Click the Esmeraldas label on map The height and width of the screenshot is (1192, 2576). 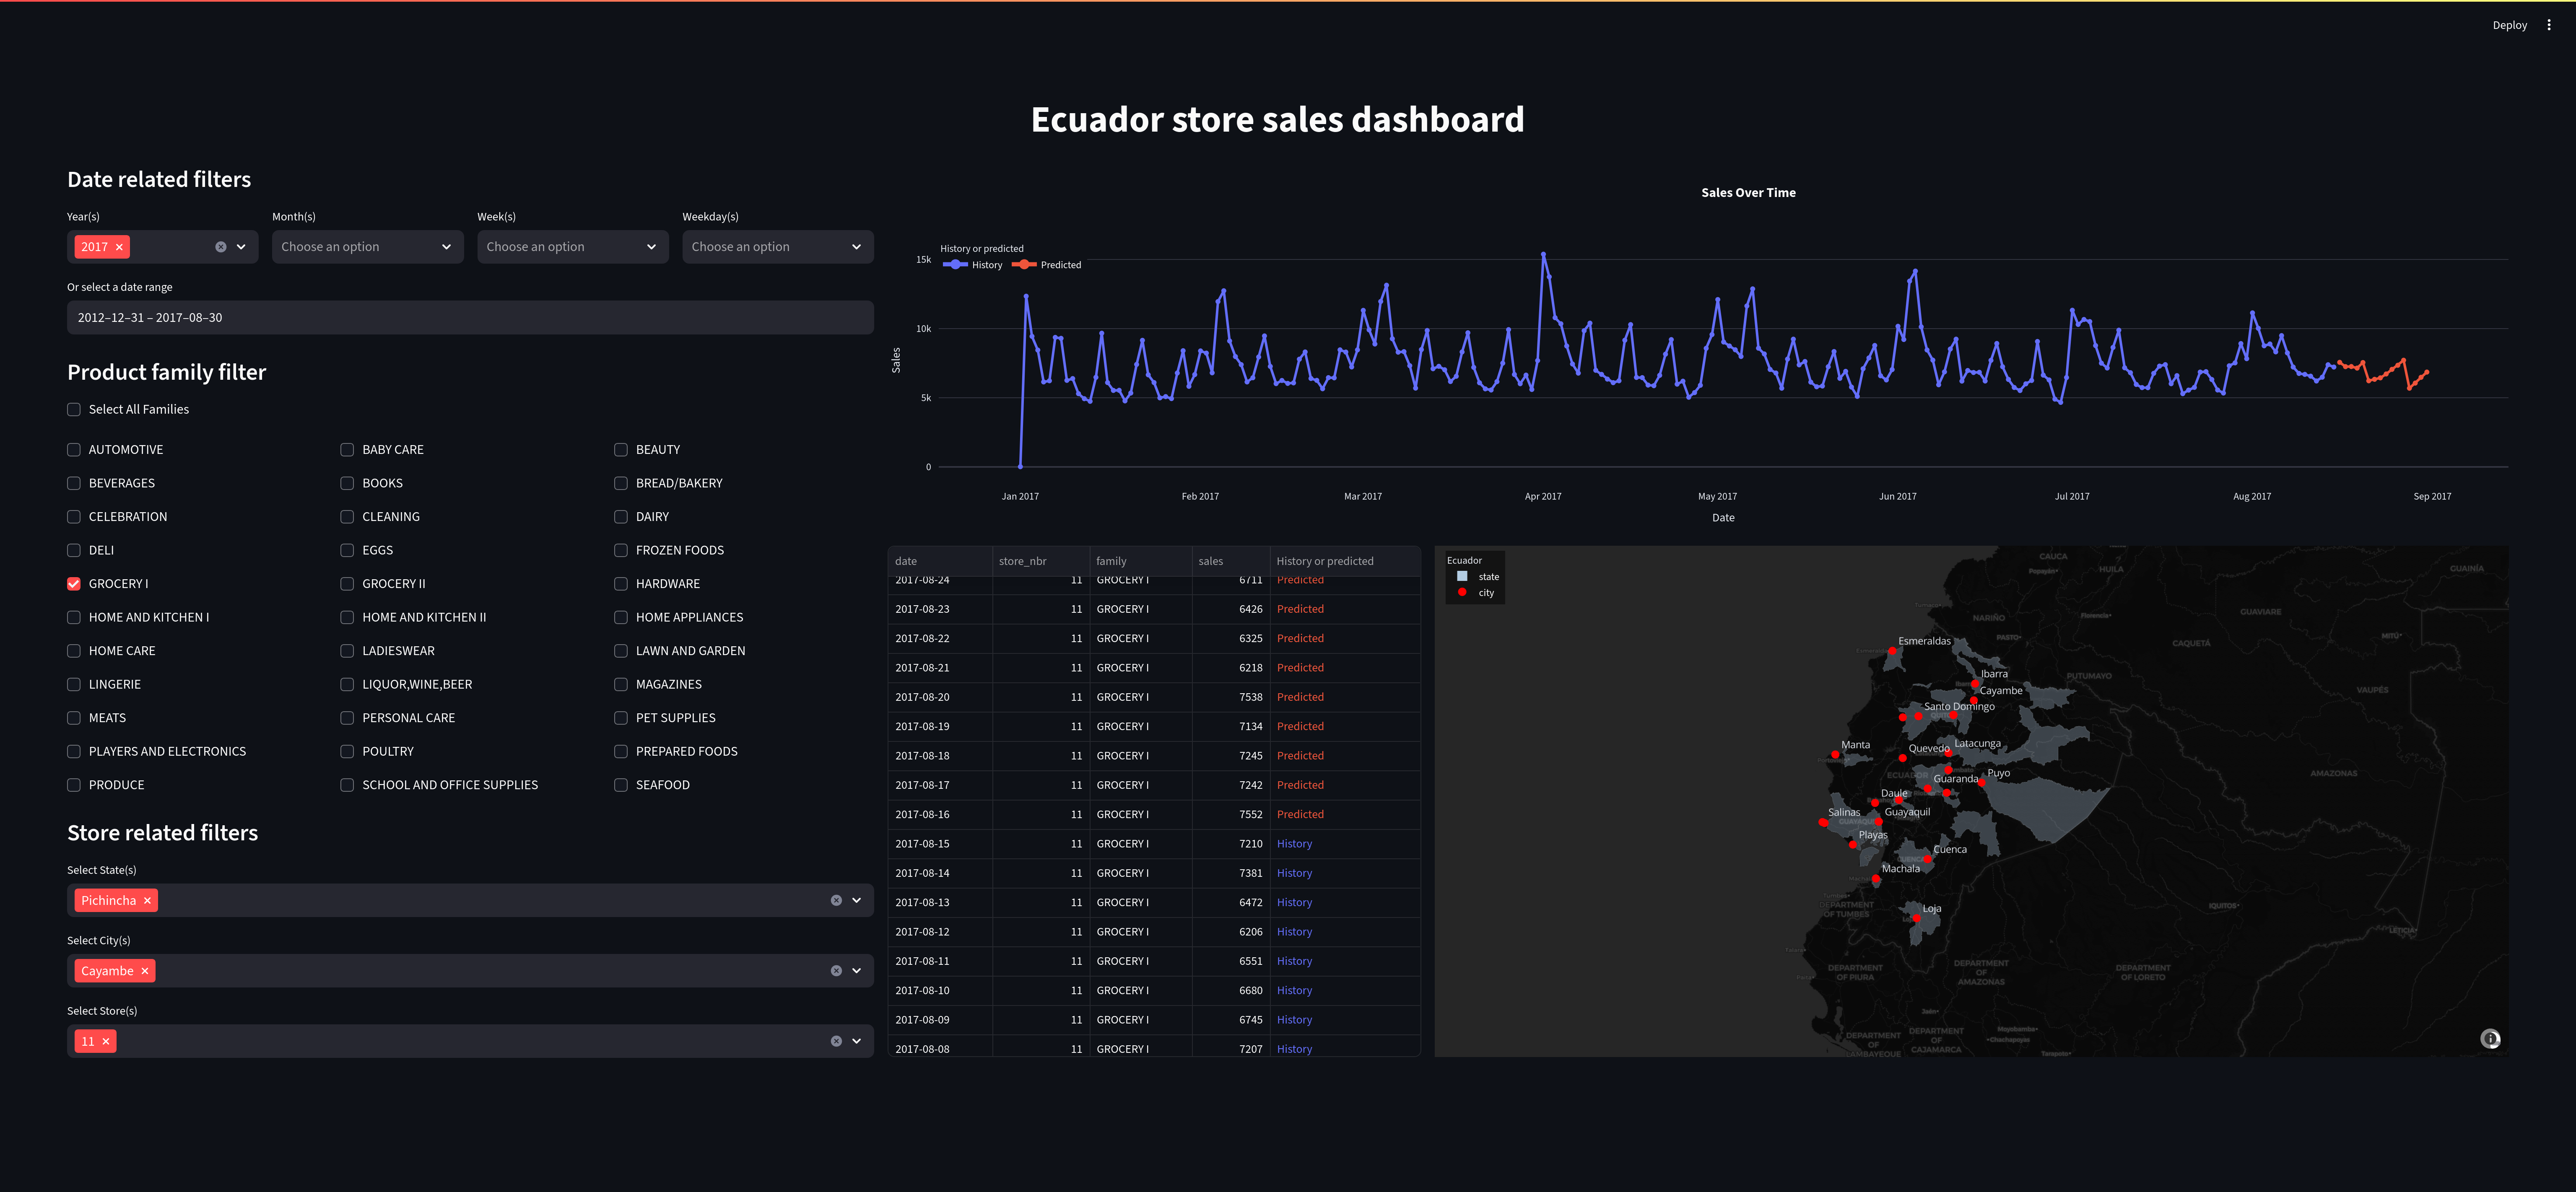1924,641
